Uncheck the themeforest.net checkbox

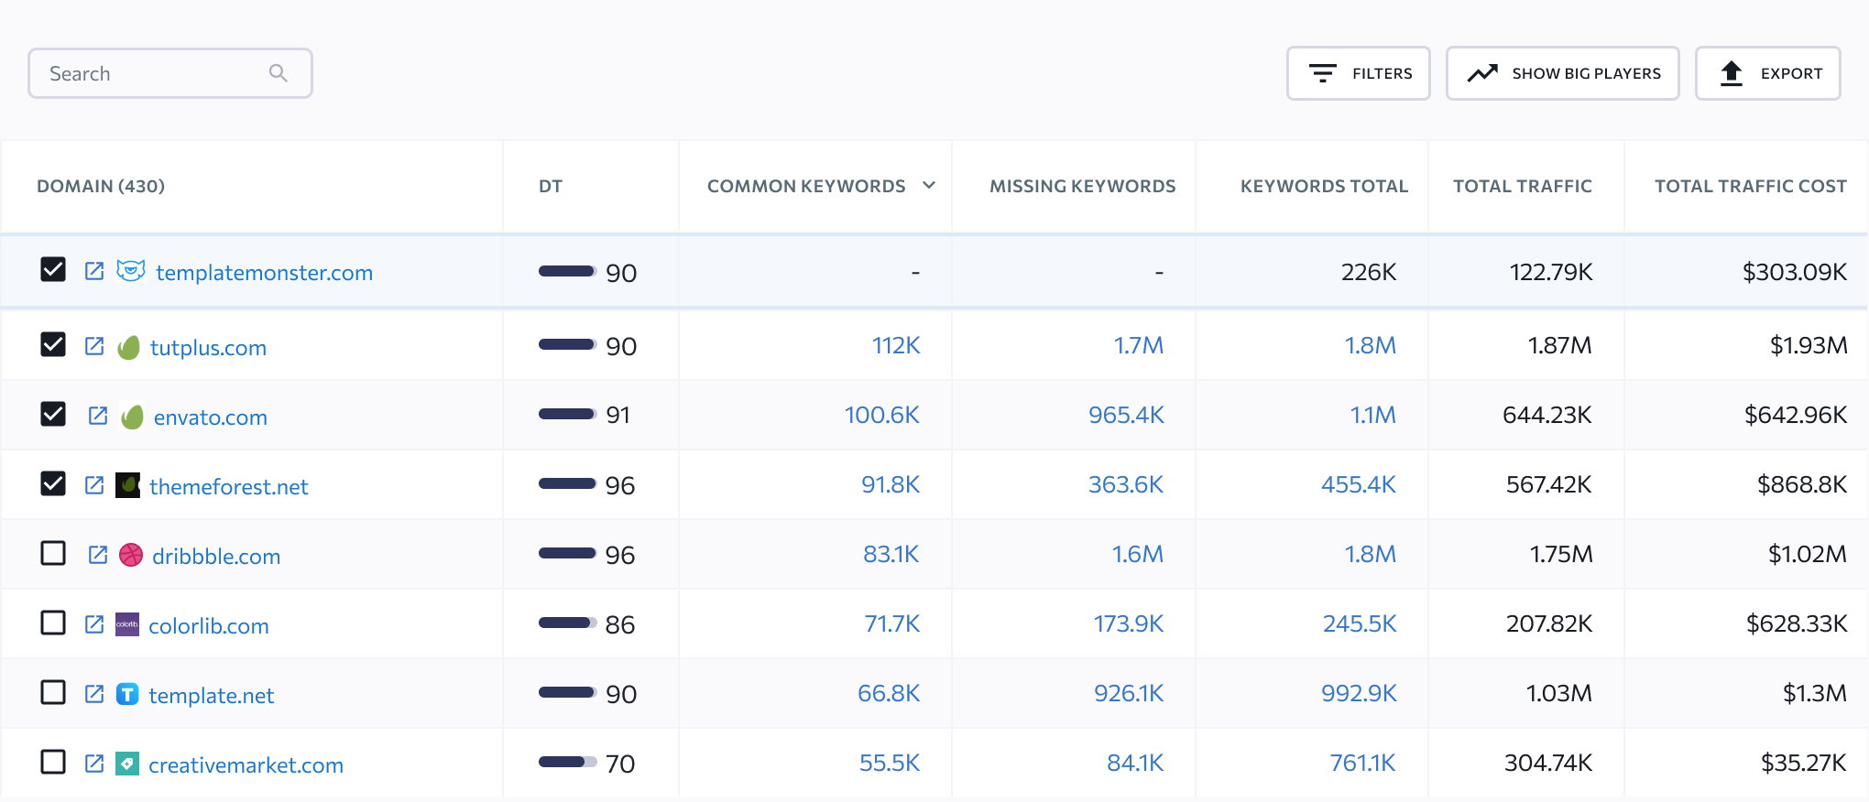[53, 483]
